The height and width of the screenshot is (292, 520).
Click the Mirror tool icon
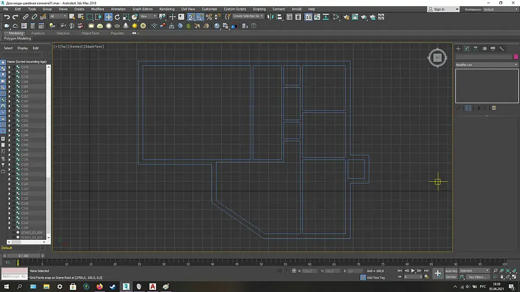tap(271, 17)
